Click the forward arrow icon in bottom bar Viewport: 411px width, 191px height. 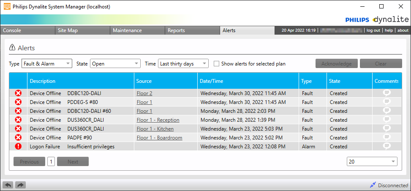pyautogui.click(x=20, y=185)
